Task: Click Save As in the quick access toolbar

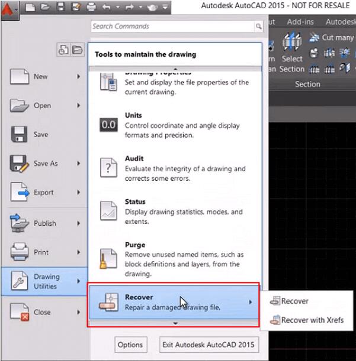Action: pos(76,7)
